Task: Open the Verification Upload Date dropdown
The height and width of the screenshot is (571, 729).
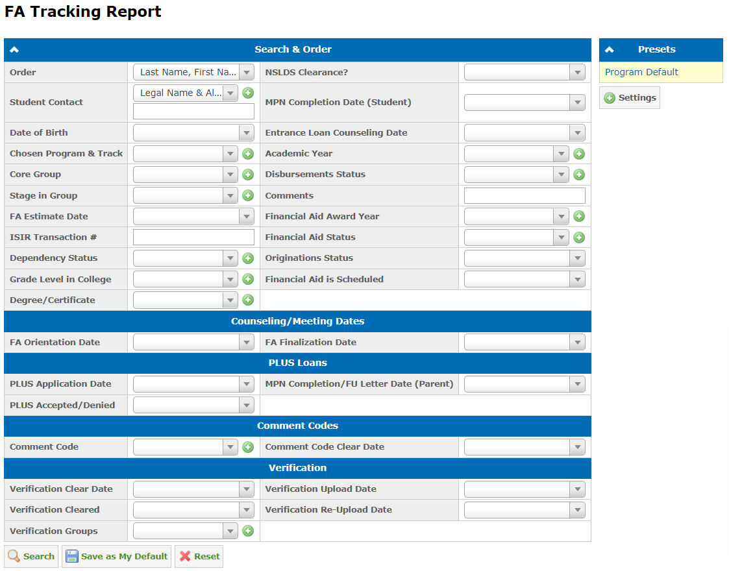Action: (x=525, y=489)
